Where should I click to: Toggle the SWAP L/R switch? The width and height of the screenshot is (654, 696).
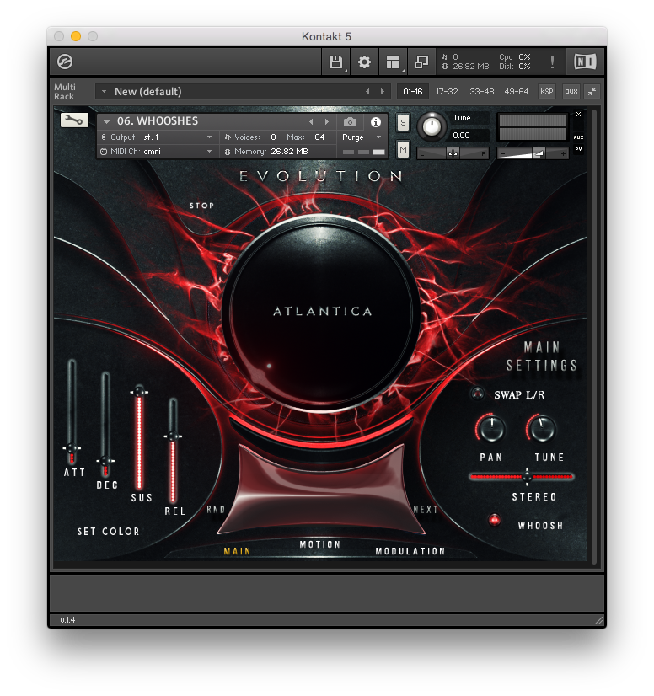(477, 394)
